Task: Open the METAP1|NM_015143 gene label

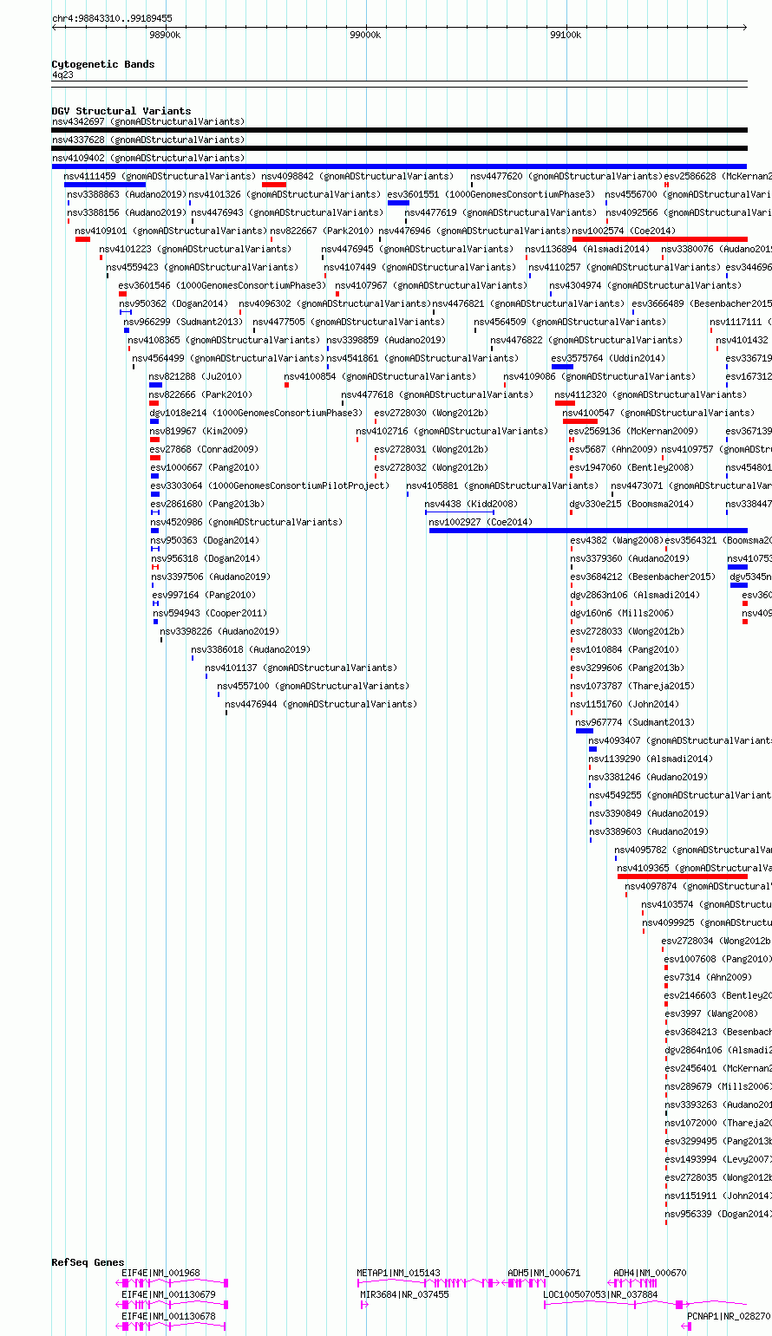Action: [x=398, y=1274]
